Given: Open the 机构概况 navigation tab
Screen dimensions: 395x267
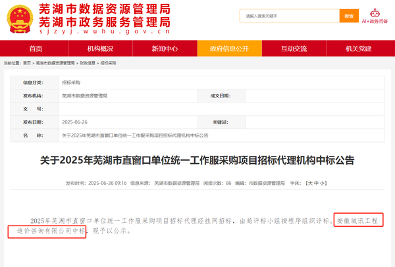Looking at the screenshot, I should click(x=100, y=49).
